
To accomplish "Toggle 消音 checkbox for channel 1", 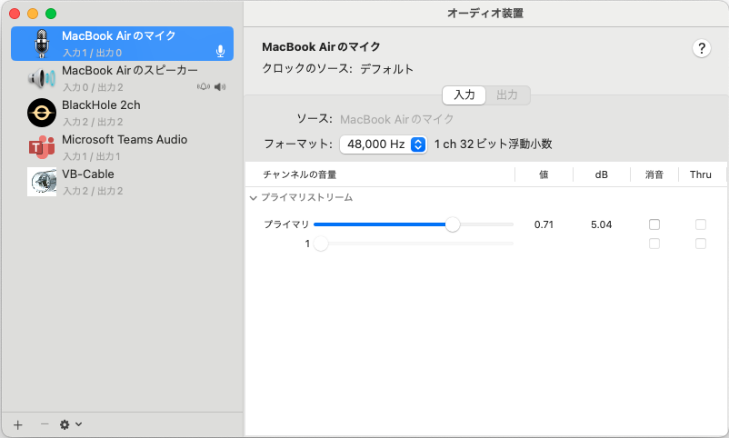I will [x=654, y=244].
